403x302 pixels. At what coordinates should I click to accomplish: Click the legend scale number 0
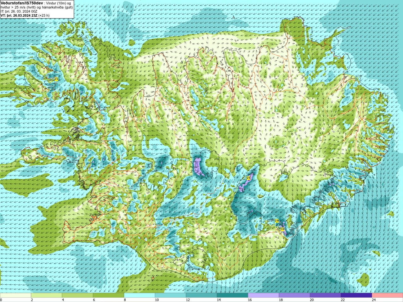tap(1, 300)
